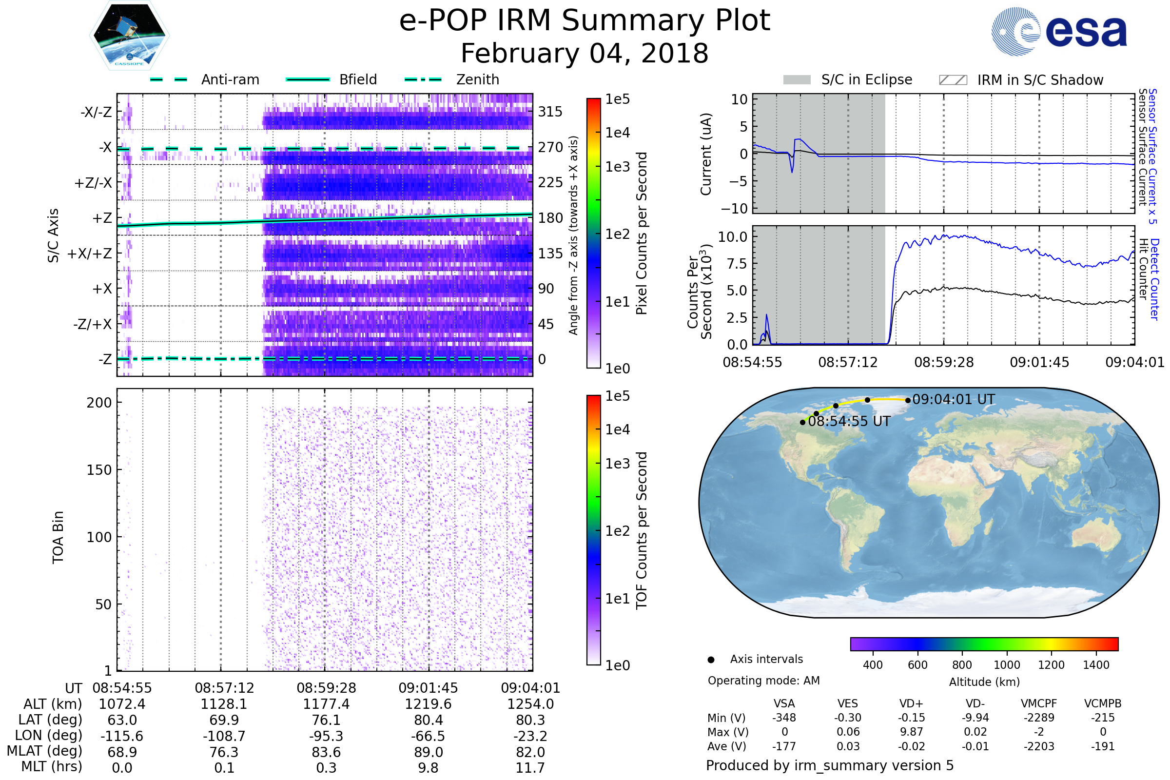The image size is (1170, 780).
Task: Click the Bfield solid line legend marker
Action: pos(308,79)
